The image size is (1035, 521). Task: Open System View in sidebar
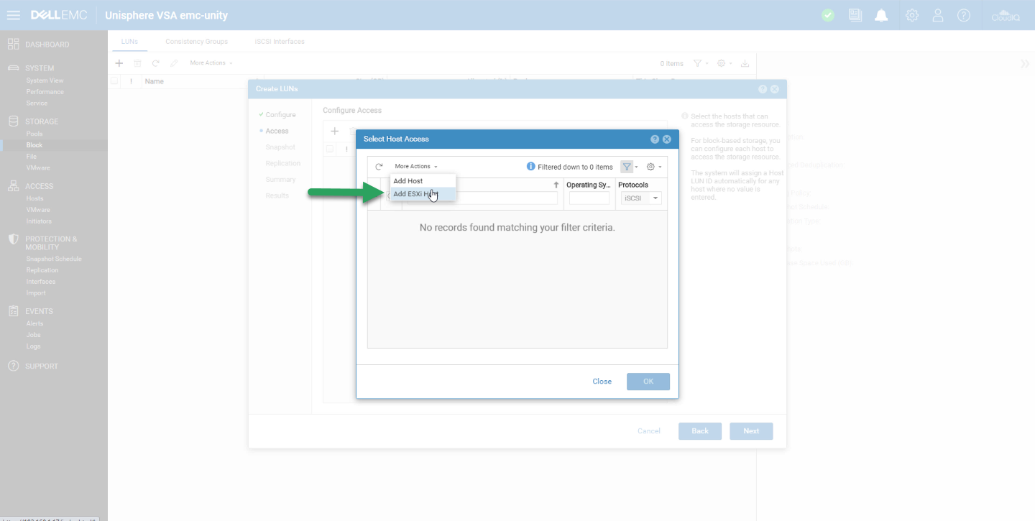pyautogui.click(x=45, y=80)
